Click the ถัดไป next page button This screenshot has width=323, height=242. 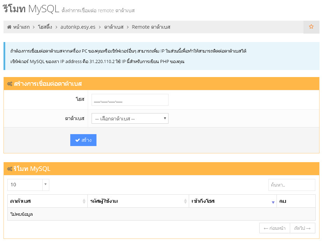302,228
